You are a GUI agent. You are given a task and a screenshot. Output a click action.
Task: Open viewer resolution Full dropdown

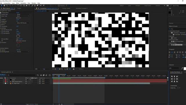coord(46,69)
